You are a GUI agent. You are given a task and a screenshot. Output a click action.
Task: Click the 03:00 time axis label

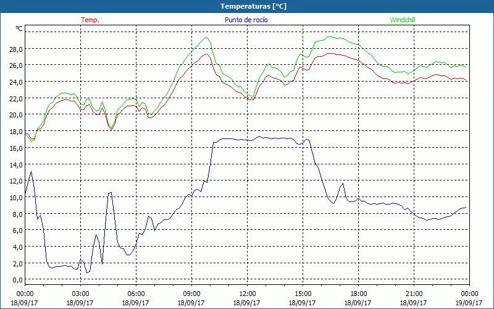(x=80, y=294)
